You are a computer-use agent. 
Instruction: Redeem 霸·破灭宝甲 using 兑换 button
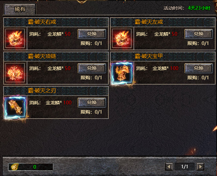(x=199, y=68)
